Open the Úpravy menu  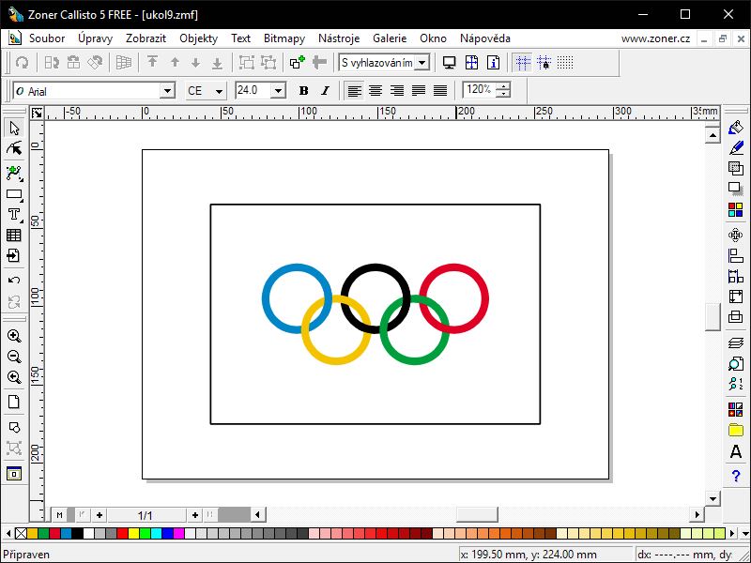[x=96, y=38]
